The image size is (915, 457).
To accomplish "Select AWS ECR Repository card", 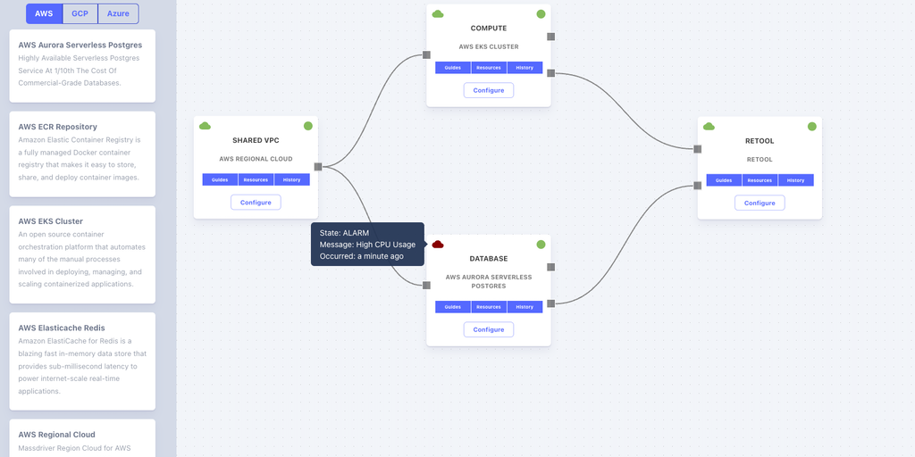I will 82,154.
